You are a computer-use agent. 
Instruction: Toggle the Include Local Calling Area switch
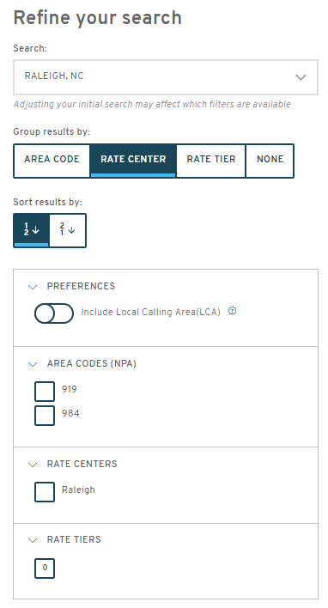[54, 313]
